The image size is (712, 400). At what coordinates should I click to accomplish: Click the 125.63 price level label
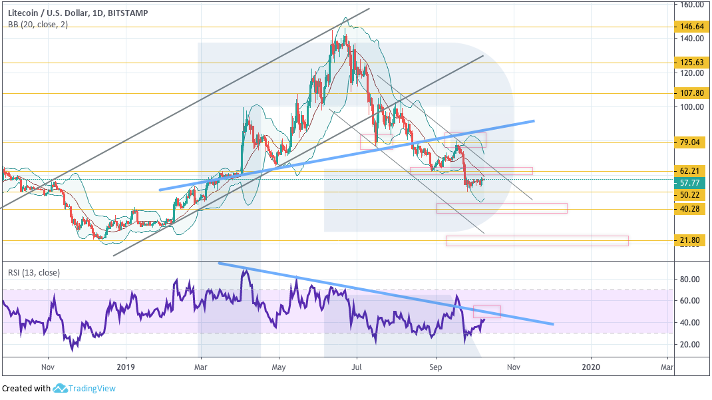692,63
